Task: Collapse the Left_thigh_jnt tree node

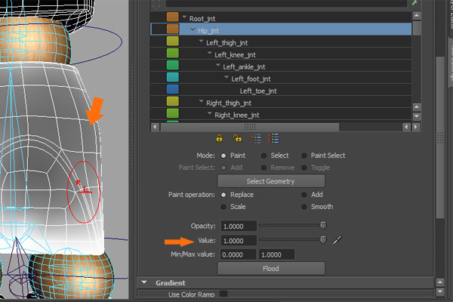Action: [x=201, y=42]
